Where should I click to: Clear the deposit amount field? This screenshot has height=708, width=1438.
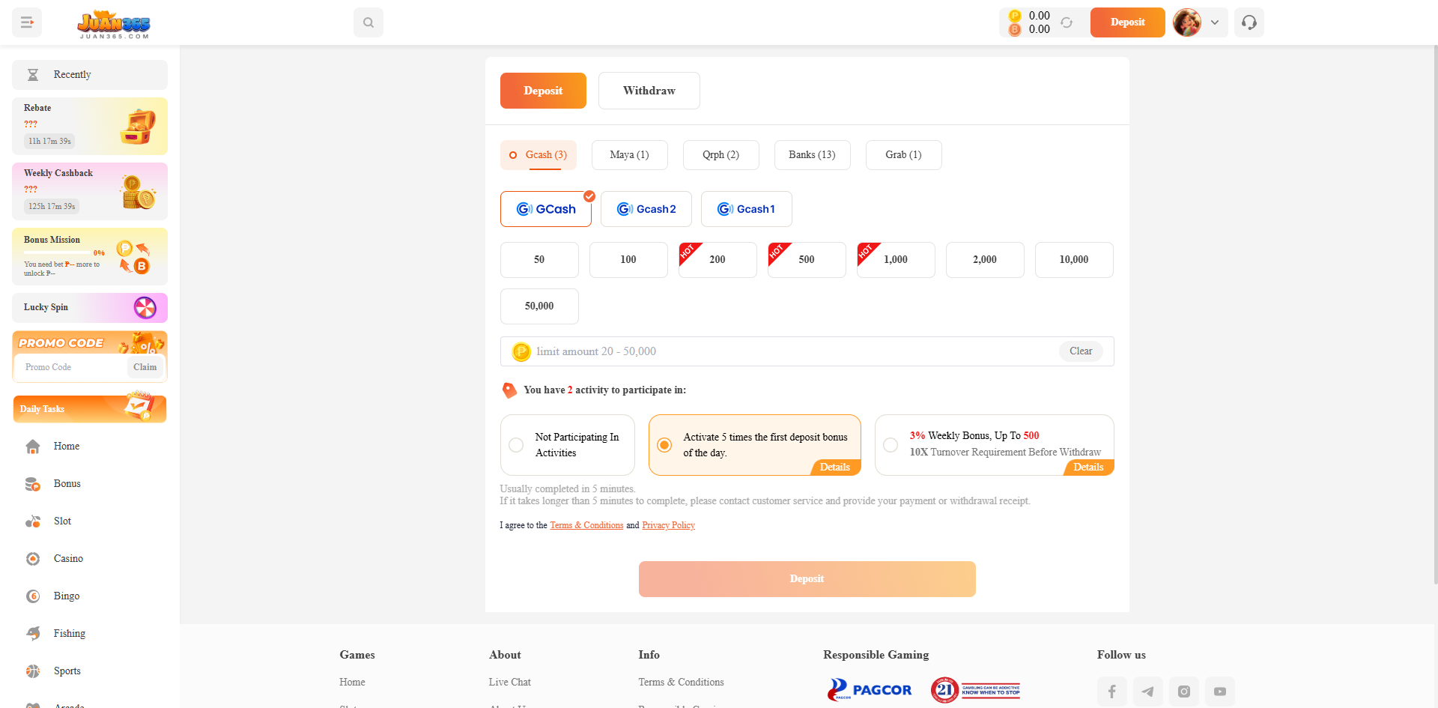click(1081, 351)
